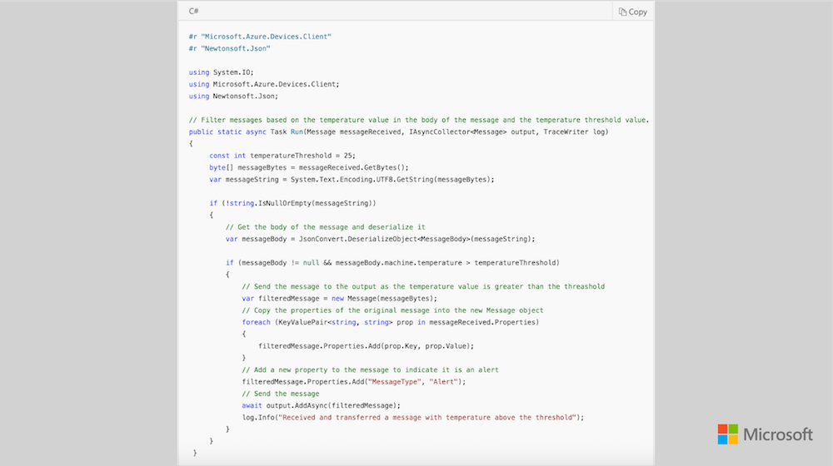Click the 'var filteredMessage = new Message' line
Image resolution: width=833 pixels, height=466 pixels.
coord(340,298)
